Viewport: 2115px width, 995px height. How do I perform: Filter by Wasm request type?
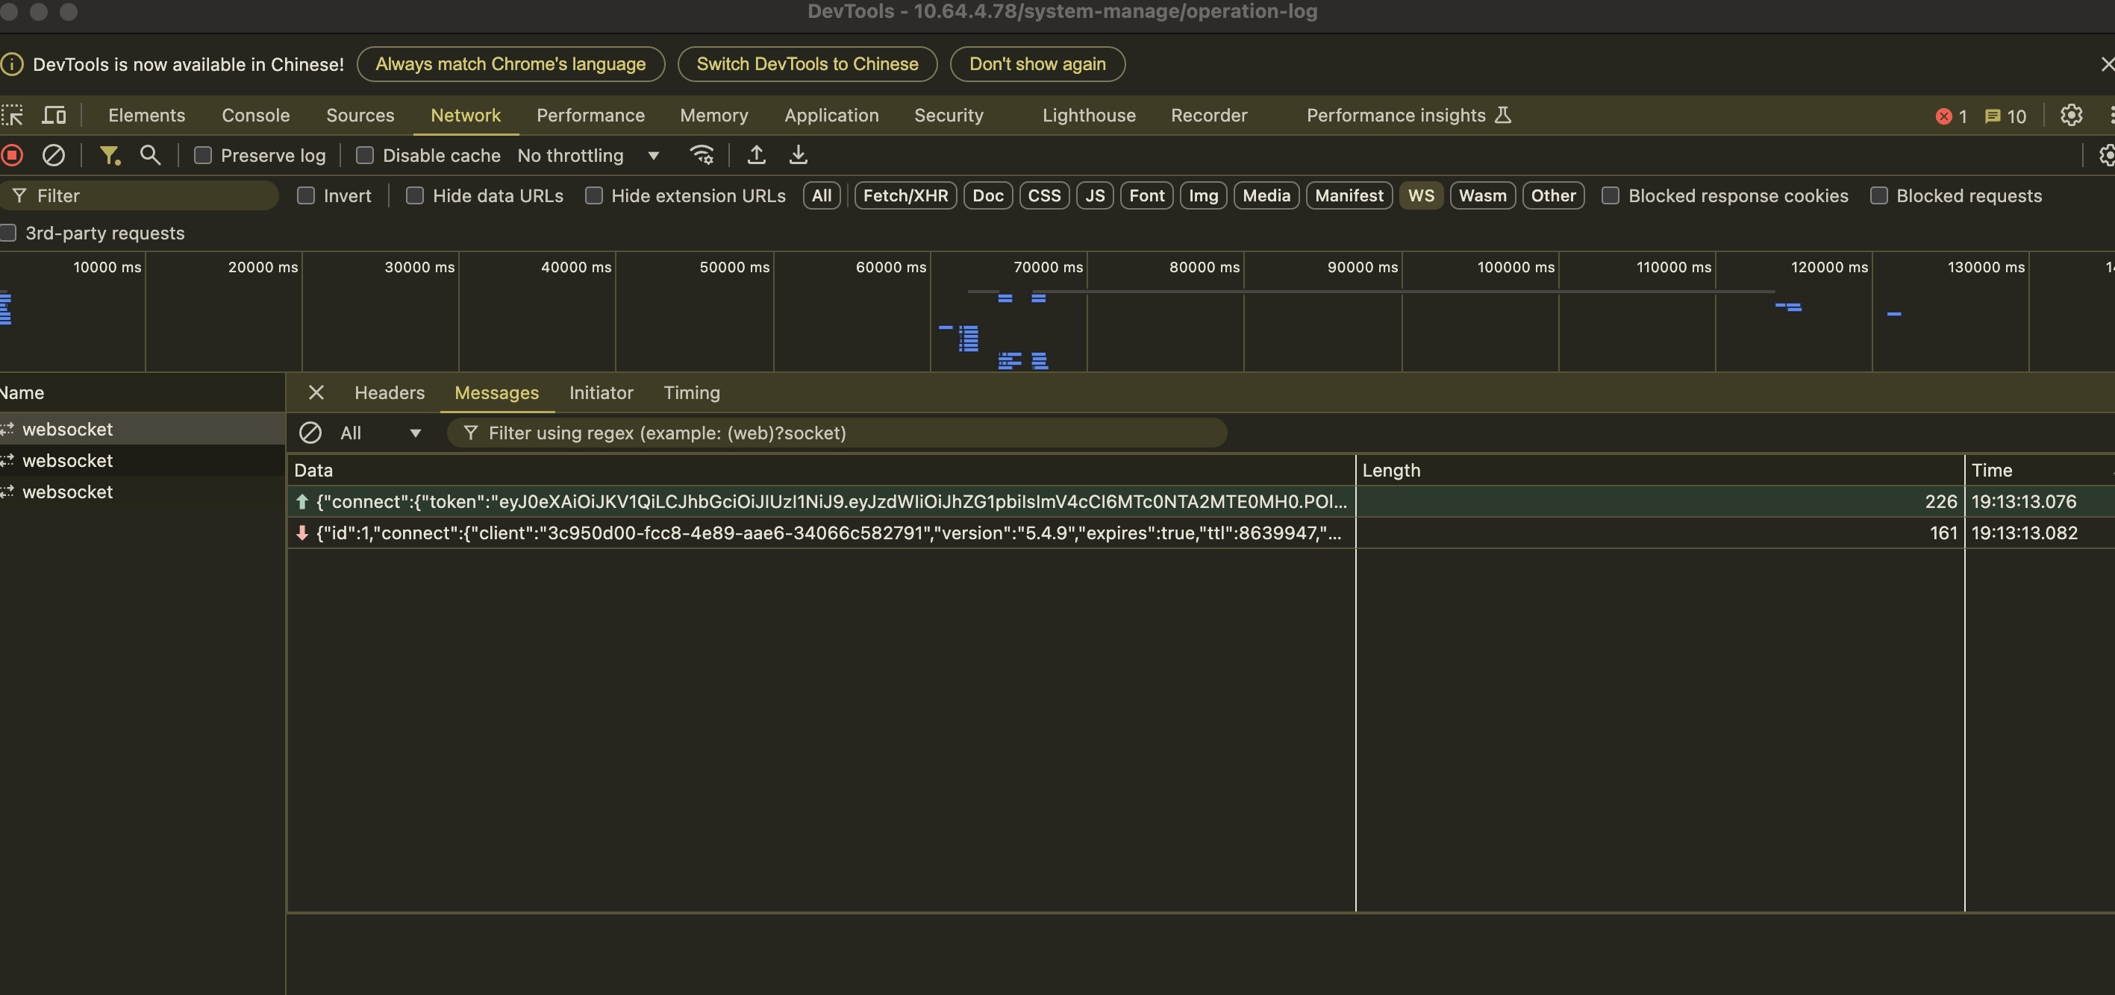tap(1482, 196)
